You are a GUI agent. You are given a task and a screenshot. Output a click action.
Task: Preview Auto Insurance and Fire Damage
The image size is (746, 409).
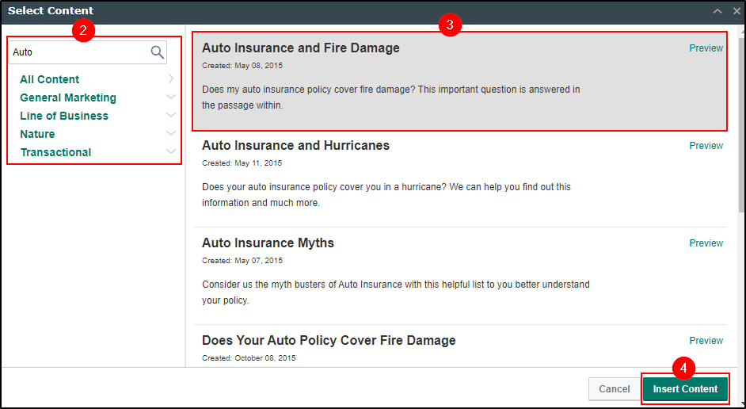[x=706, y=48]
